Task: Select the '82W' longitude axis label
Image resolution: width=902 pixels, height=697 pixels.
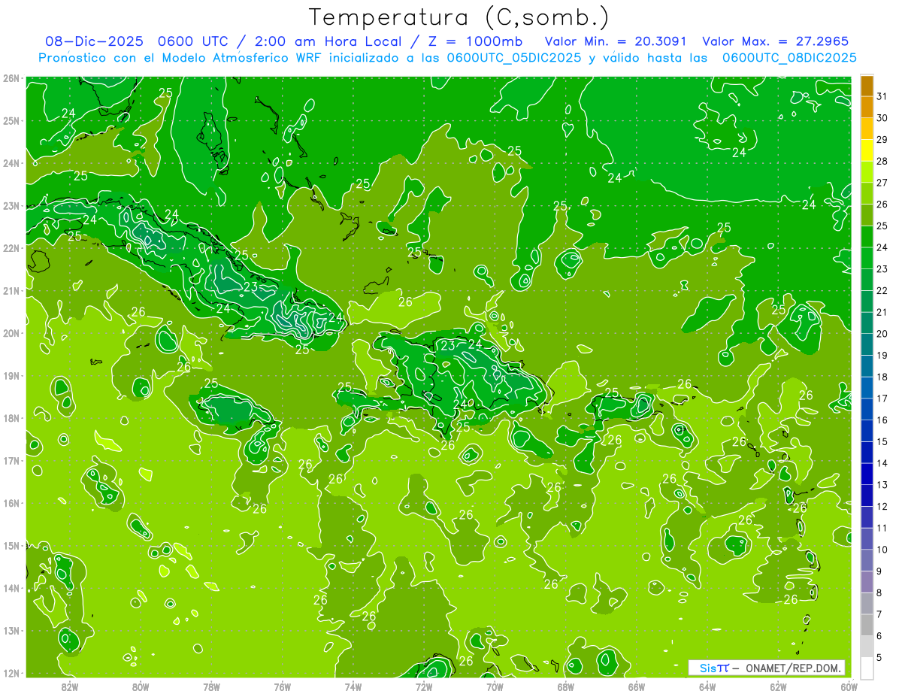Action: pos(69,686)
